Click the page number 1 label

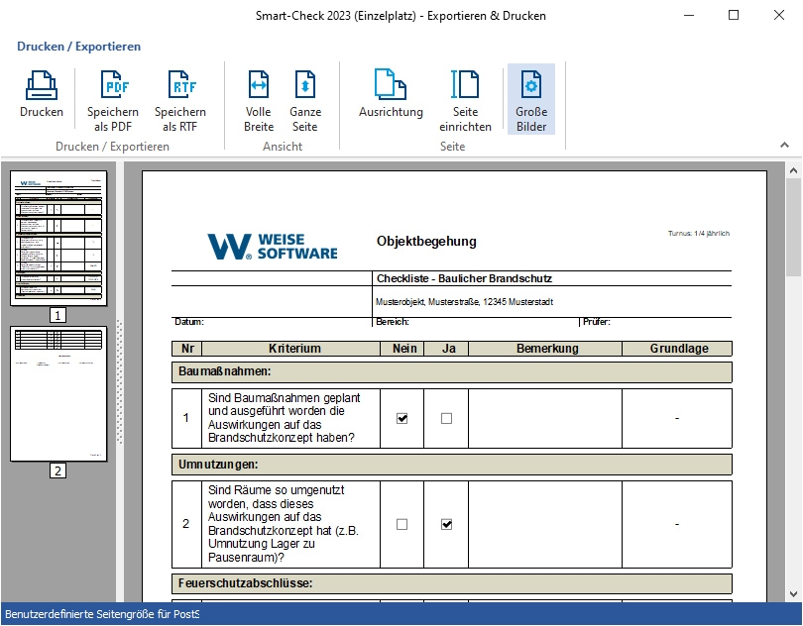click(57, 316)
